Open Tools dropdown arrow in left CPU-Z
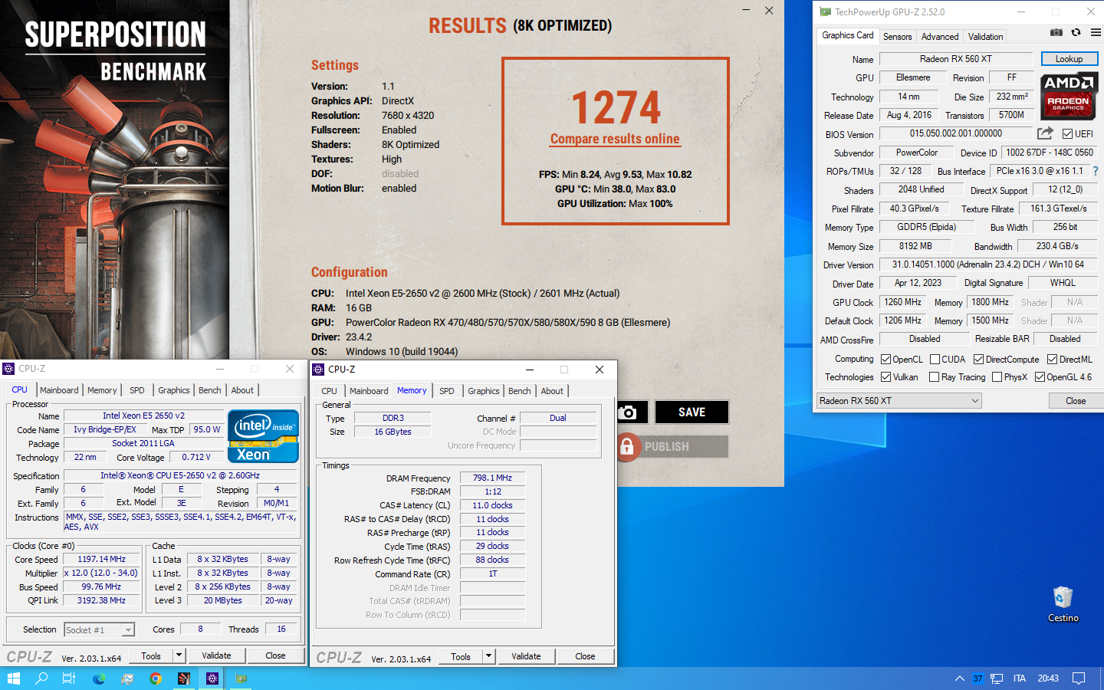This screenshot has width=1104, height=690. [179, 655]
